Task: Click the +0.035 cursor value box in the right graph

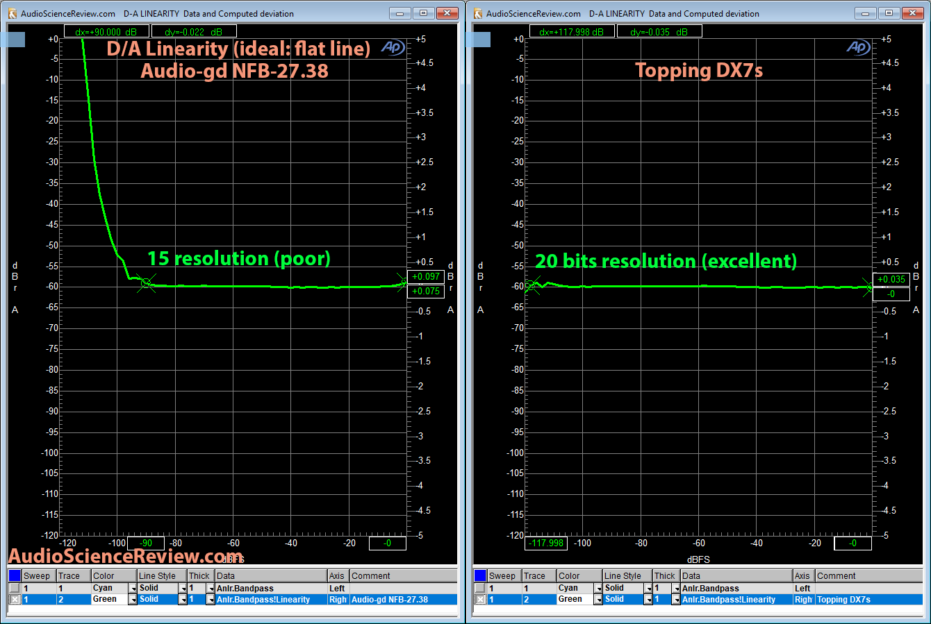Action: click(891, 279)
